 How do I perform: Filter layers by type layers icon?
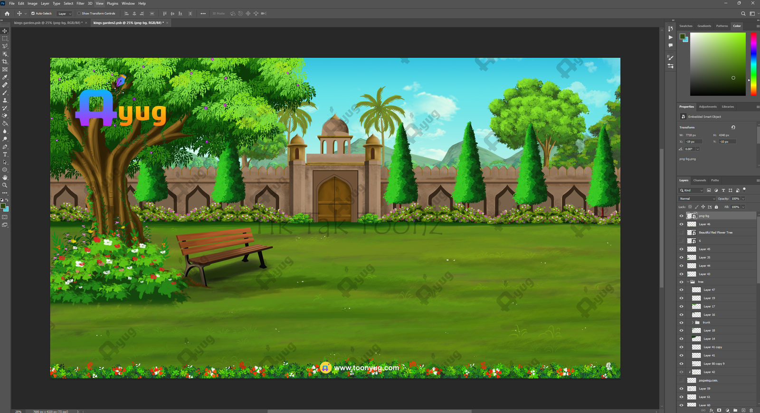(723, 190)
